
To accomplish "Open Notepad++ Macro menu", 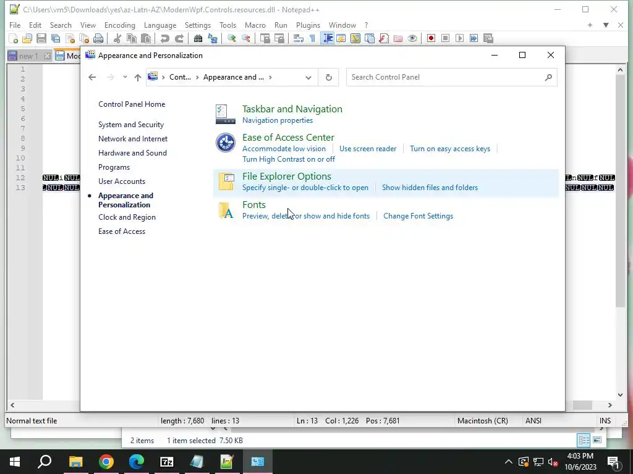I will click(255, 25).
